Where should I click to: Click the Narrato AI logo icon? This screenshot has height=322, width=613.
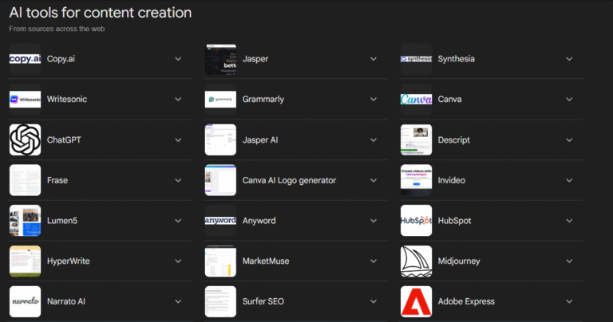(25, 302)
